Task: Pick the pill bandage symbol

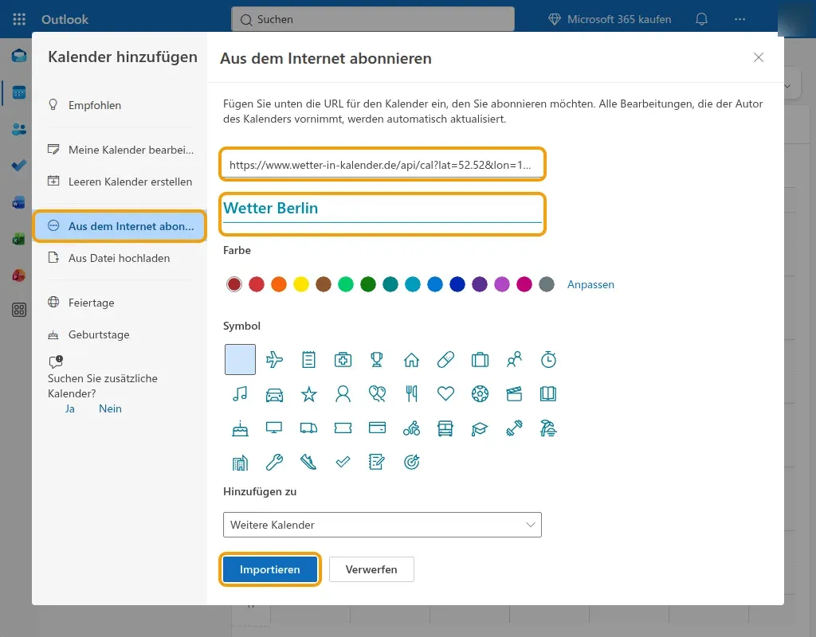Action: (x=445, y=359)
